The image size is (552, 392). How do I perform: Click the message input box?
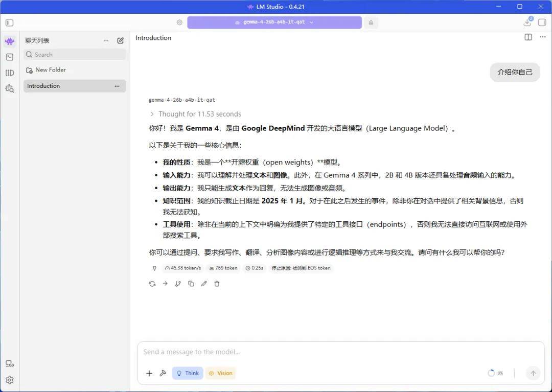[341, 352]
